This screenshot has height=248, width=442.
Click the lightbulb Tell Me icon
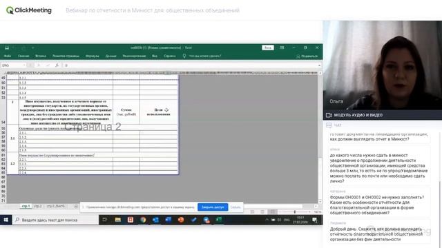184,56
